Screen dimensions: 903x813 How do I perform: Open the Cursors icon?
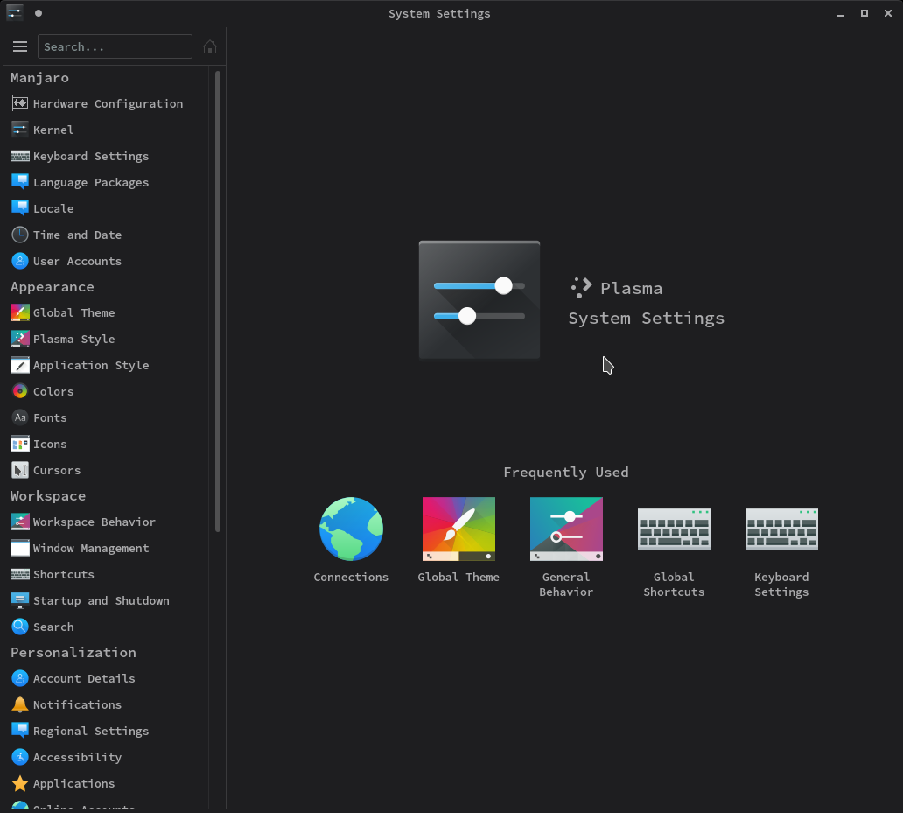pos(20,470)
